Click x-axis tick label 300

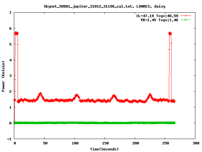(196, 143)
